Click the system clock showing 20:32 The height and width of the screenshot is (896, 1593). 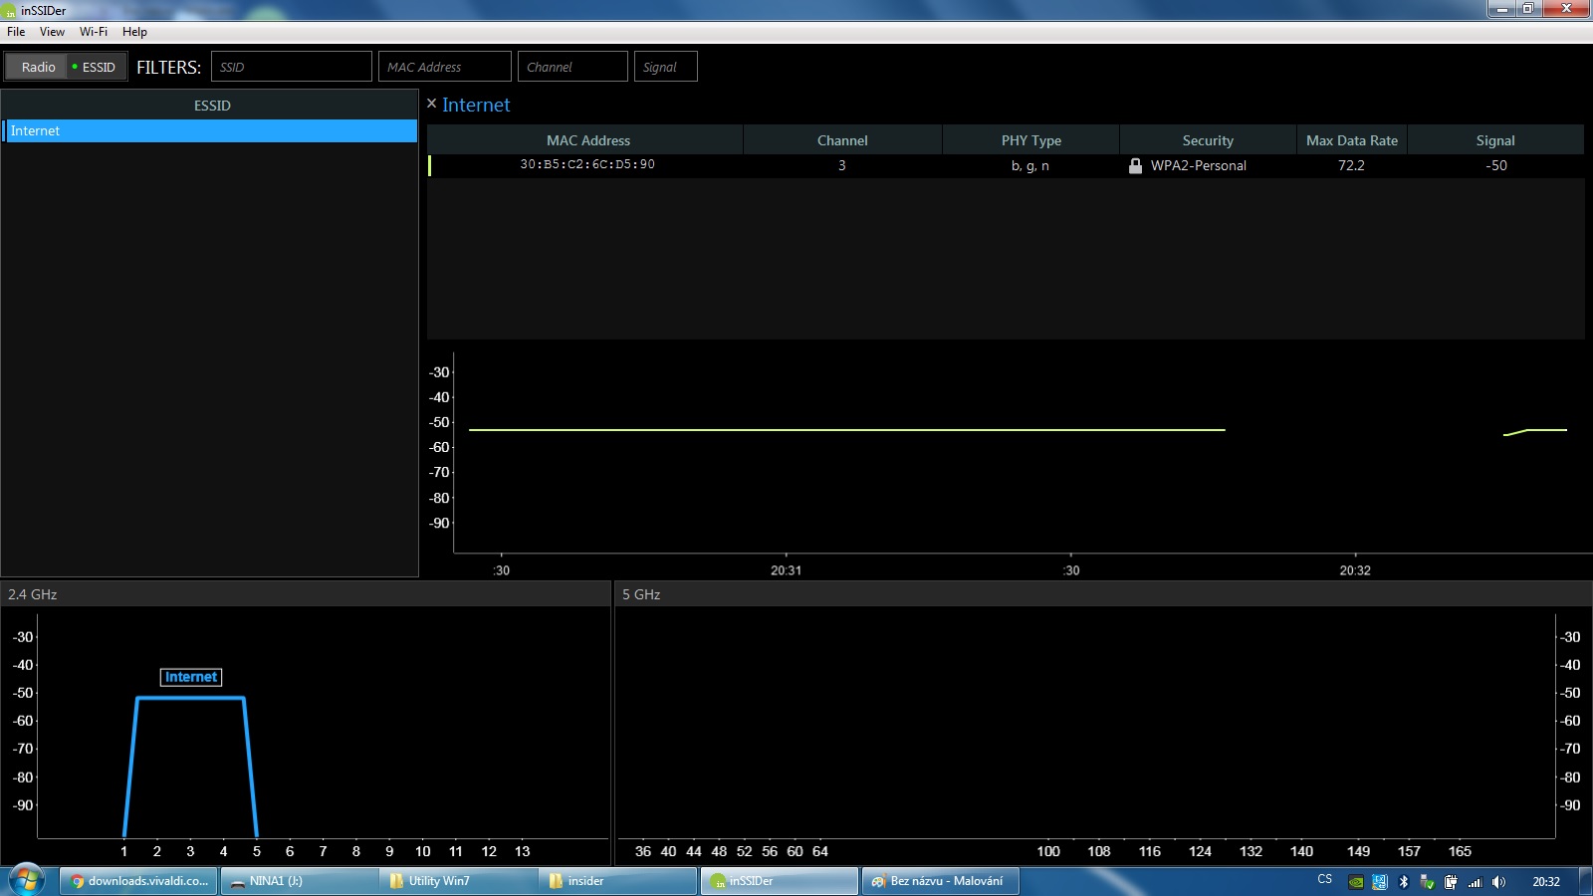point(1546,881)
